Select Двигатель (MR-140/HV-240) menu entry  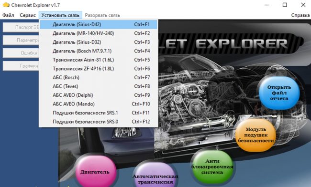pos(99,33)
